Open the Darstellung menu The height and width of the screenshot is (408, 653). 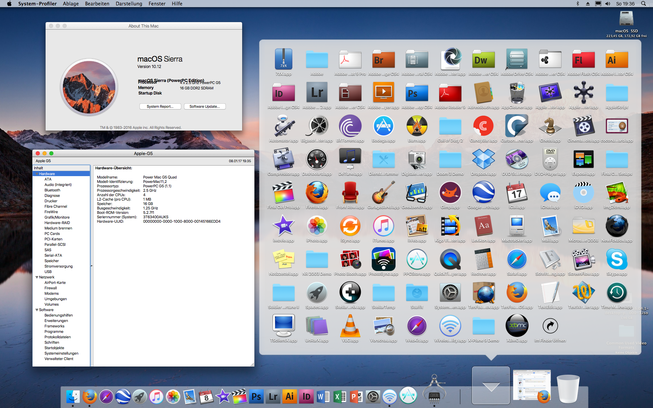point(129,4)
